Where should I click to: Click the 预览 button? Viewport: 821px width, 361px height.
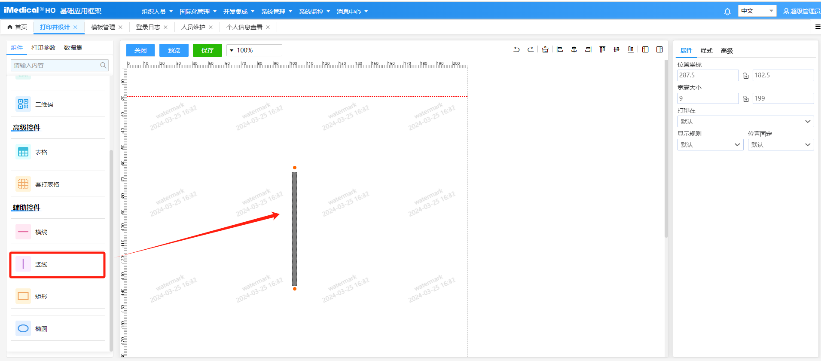coord(174,50)
